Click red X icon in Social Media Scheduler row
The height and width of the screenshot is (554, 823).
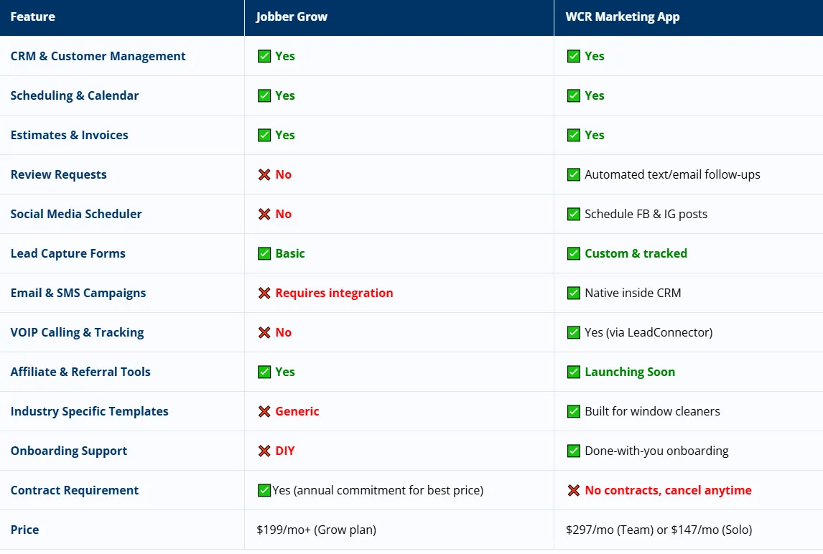point(264,214)
